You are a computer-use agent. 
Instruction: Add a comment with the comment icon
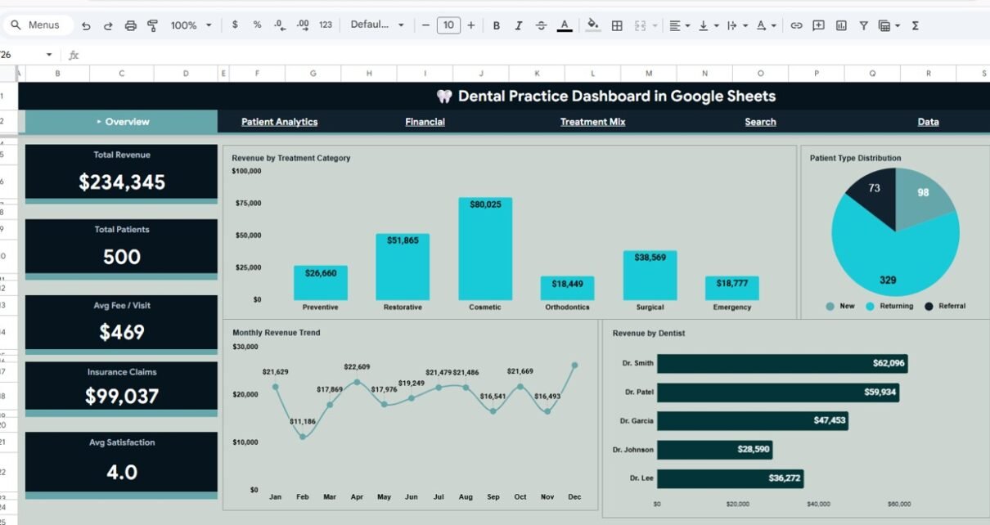coord(818,25)
